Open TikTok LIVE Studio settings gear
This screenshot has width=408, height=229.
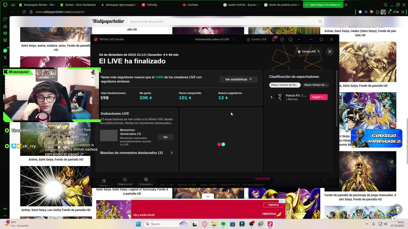[x=290, y=39]
